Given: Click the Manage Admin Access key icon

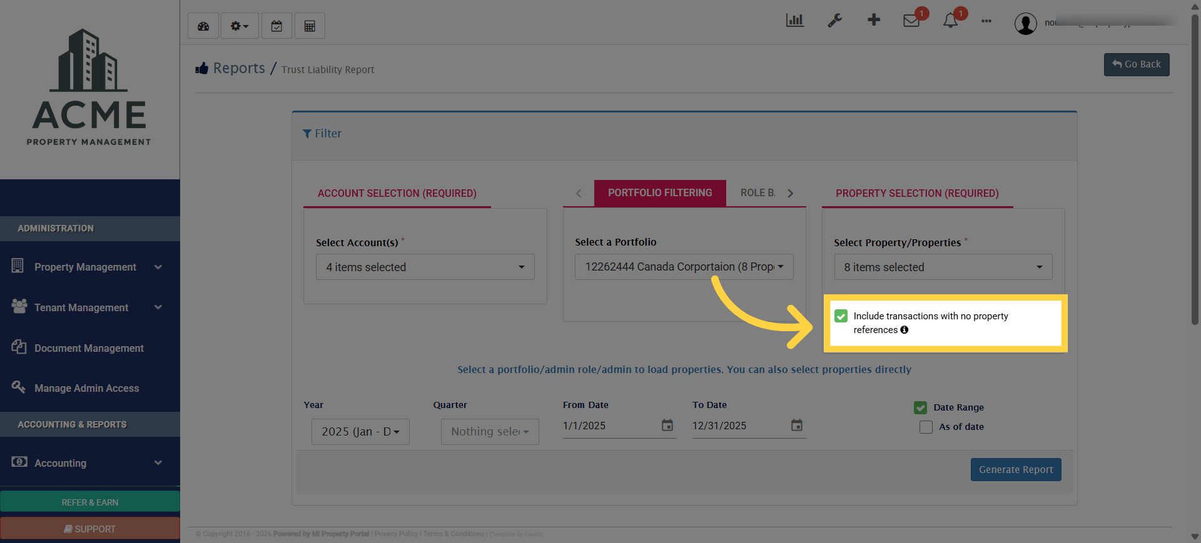Looking at the screenshot, I should (19, 387).
